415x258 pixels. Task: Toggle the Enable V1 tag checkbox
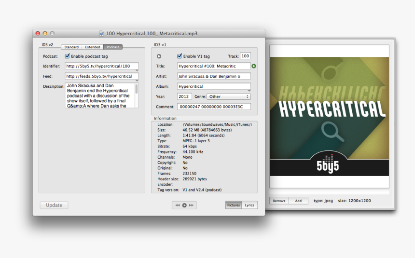[180, 56]
